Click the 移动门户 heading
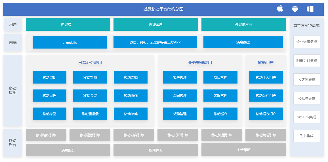The width and height of the screenshot is (328, 162). tap(266, 63)
